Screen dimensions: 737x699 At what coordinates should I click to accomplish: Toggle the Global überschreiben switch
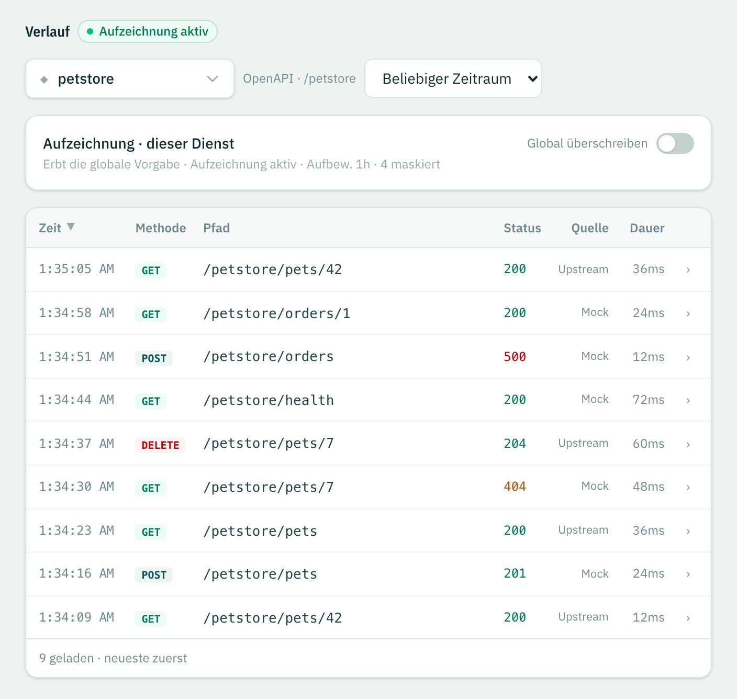[675, 143]
